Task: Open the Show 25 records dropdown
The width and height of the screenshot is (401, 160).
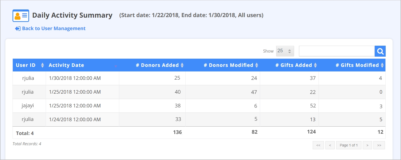Action: [285, 51]
